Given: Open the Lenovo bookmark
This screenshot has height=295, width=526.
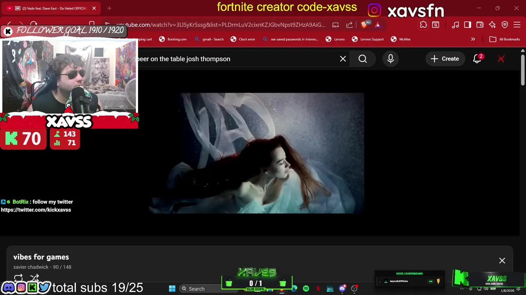Looking at the screenshot, I should [335, 39].
